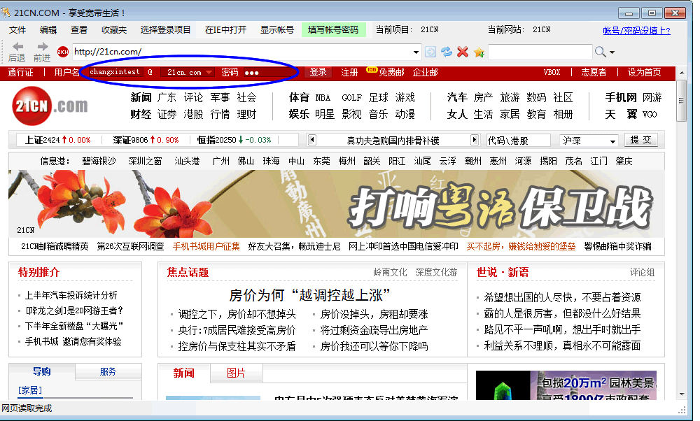The width and height of the screenshot is (700, 421).
Task: Open the address bar URL dropdown
Action: 416,52
